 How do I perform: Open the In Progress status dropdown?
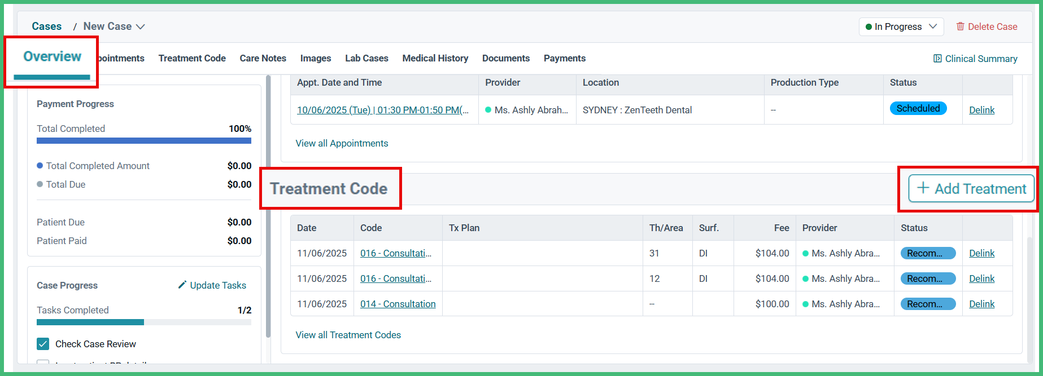click(901, 26)
